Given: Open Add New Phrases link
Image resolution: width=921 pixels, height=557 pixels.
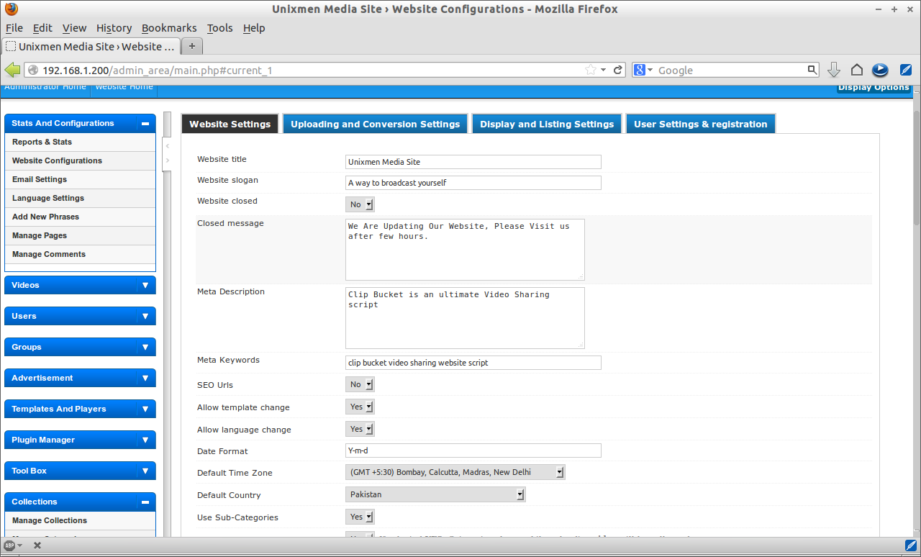Looking at the screenshot, I should (45, 217).
